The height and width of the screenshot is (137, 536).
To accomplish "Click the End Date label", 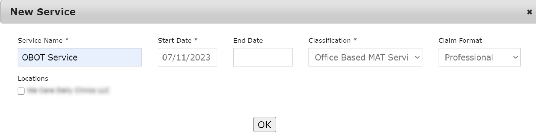I will point(248,41).
